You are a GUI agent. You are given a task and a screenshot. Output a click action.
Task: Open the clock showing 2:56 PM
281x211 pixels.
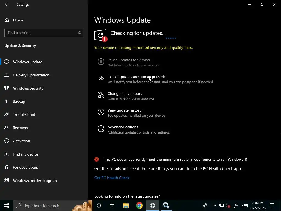[257, 206]
